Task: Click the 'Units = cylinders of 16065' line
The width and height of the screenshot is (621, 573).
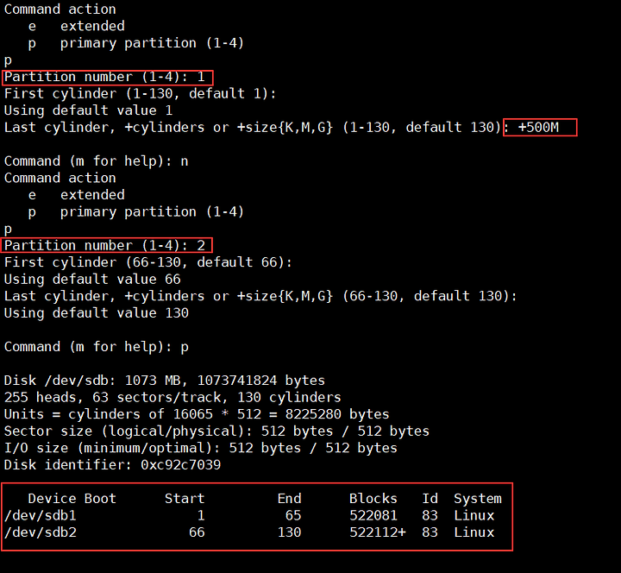Action: [x=197, y=414]
